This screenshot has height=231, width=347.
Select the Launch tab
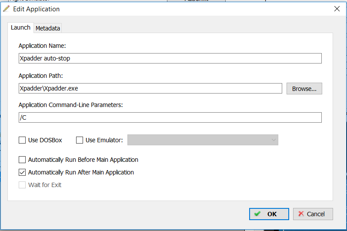coord(20,28)
